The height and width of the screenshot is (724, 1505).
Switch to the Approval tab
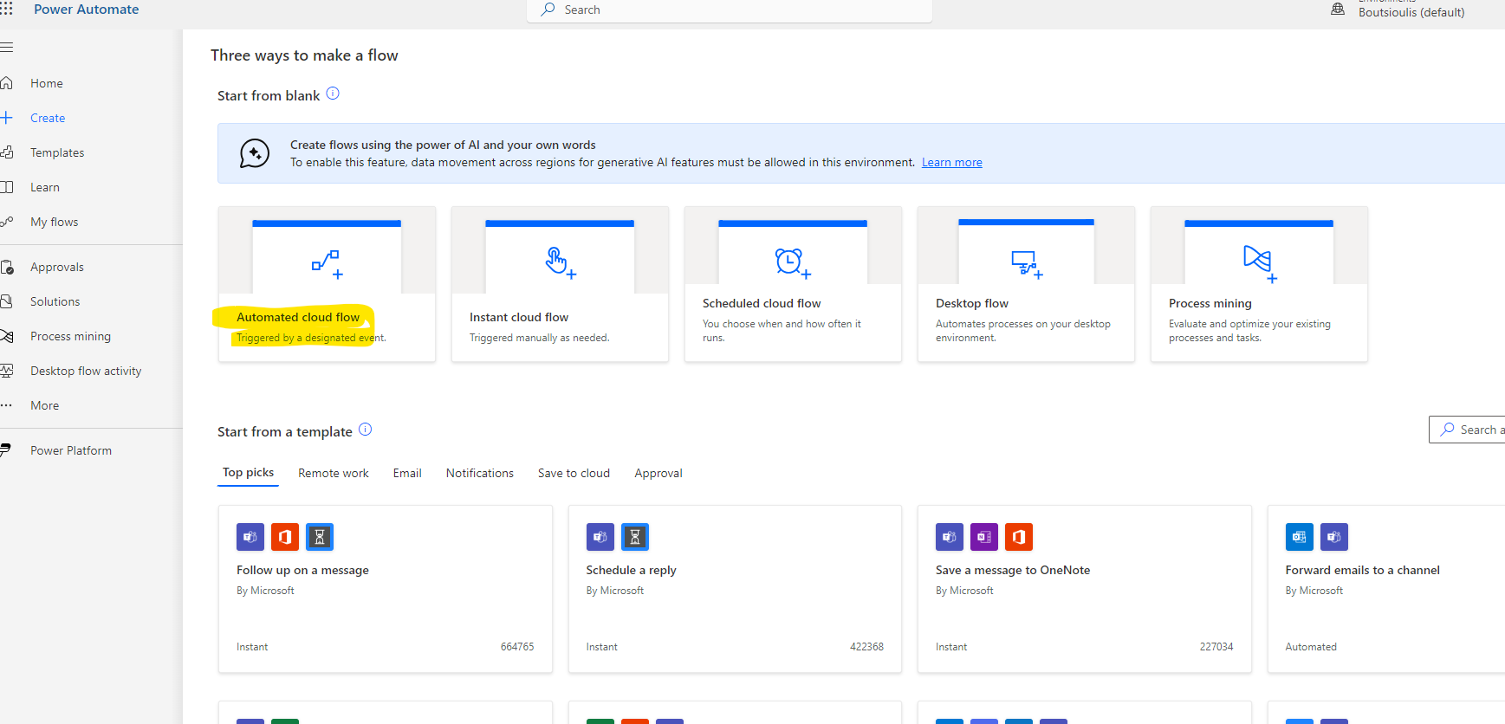point(658,473)
